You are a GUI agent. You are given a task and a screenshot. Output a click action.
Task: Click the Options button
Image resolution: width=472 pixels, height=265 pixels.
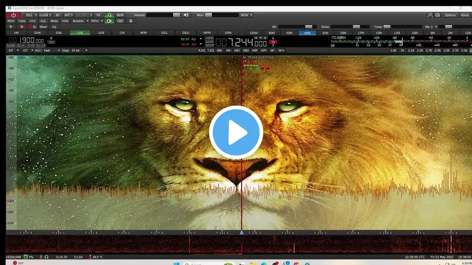point(450,15)
